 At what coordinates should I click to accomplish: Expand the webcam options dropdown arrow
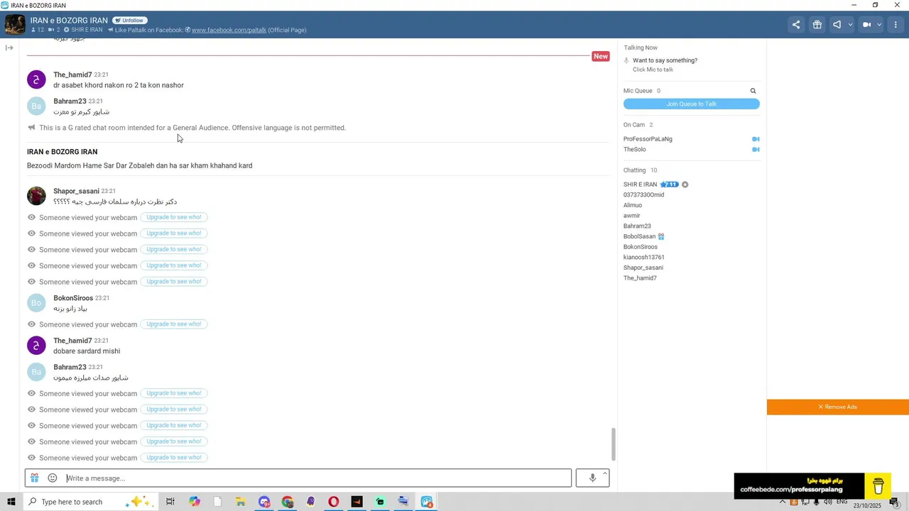pyautogui.click(x=879, y=25)
